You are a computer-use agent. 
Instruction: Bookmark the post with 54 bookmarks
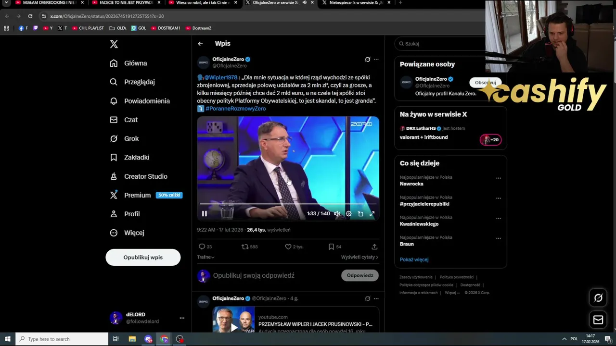click(x=334, y=247)
